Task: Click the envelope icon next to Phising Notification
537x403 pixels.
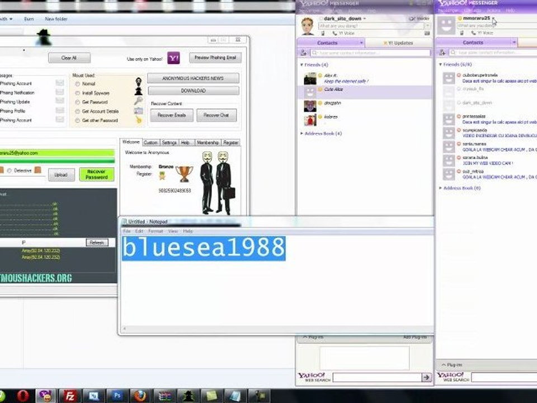Action: coord(60,92)
